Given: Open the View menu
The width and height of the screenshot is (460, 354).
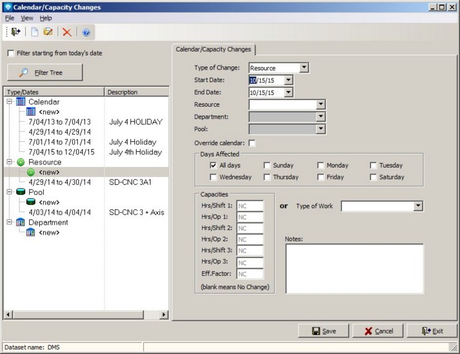Looking at the screenshot, I should (x=27, y=18).
